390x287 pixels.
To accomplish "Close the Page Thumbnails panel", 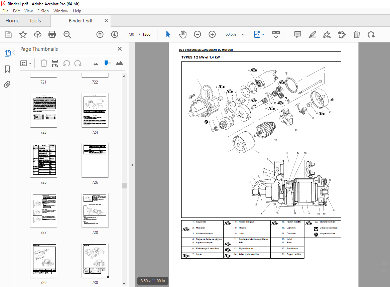I will pyautogui.click(x=120, y=49).
